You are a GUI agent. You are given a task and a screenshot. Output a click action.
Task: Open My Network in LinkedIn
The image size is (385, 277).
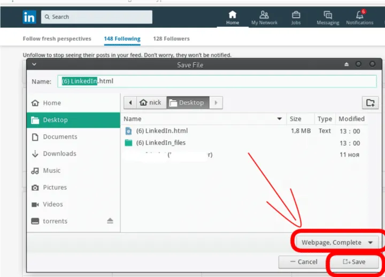(x=264, y=18)
